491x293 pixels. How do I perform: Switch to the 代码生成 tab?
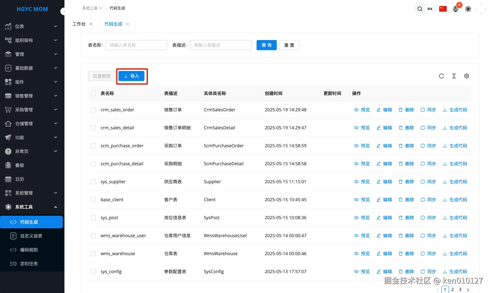113,24
